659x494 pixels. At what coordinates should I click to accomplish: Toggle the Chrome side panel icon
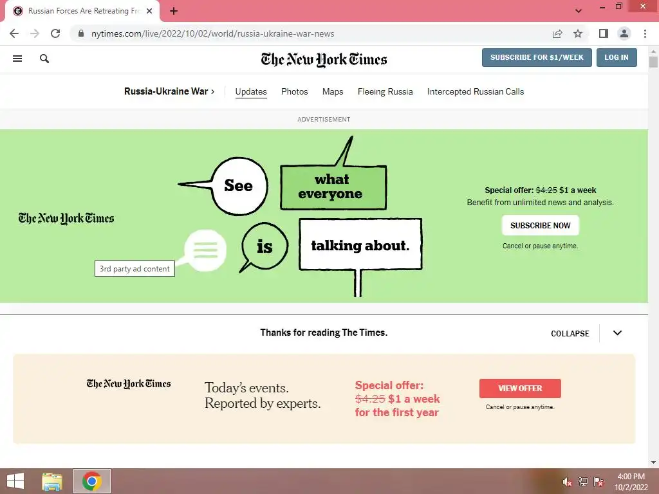pyautogui.click(x=604, y=33)
